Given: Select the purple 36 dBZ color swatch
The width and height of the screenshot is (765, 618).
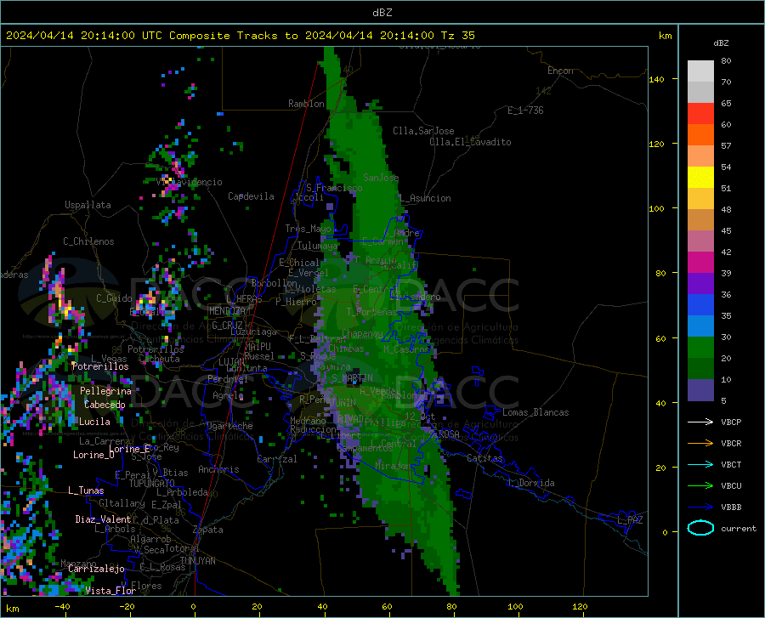Looking at the screenshot, I should [x=700, y=284].
